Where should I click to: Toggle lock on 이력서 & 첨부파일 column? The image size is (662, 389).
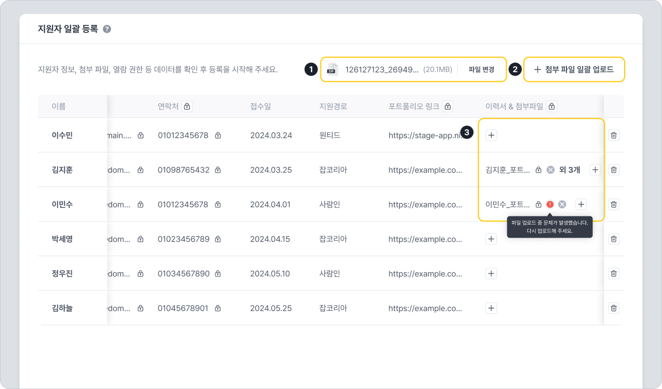(552, 106)
